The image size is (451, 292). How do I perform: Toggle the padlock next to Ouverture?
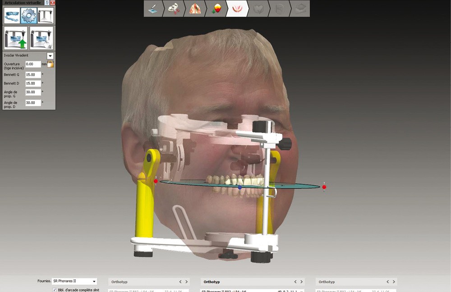51,64
